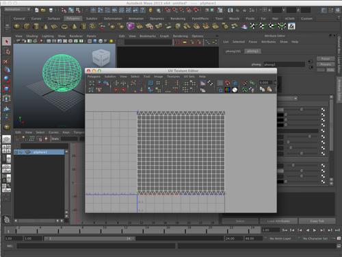Viewport: 342px width, 257px height.
Task: Select the phong1 tab in Attribute Editor
Action: click(x=252, y=51)
